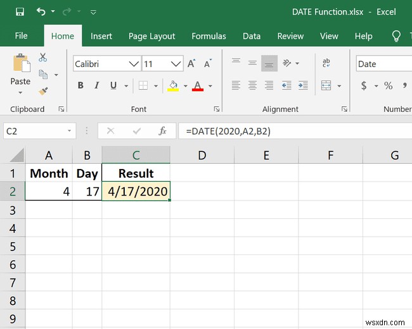Expand the Borders options arrow

point(156,86)
